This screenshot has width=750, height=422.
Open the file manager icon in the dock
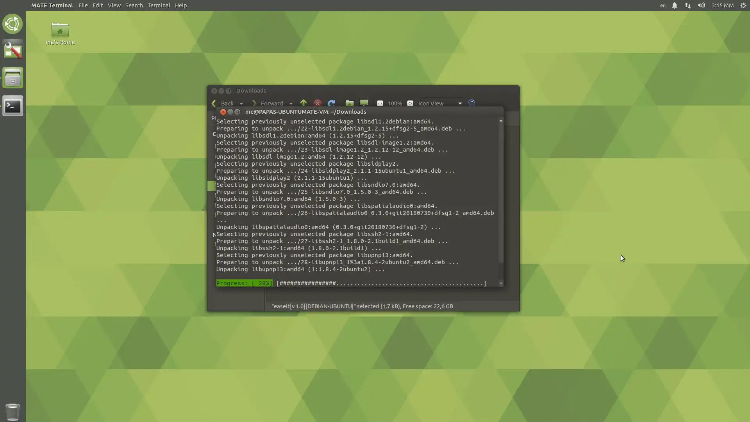12,78
